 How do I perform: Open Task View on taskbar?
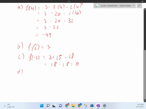tap(54, 106)
